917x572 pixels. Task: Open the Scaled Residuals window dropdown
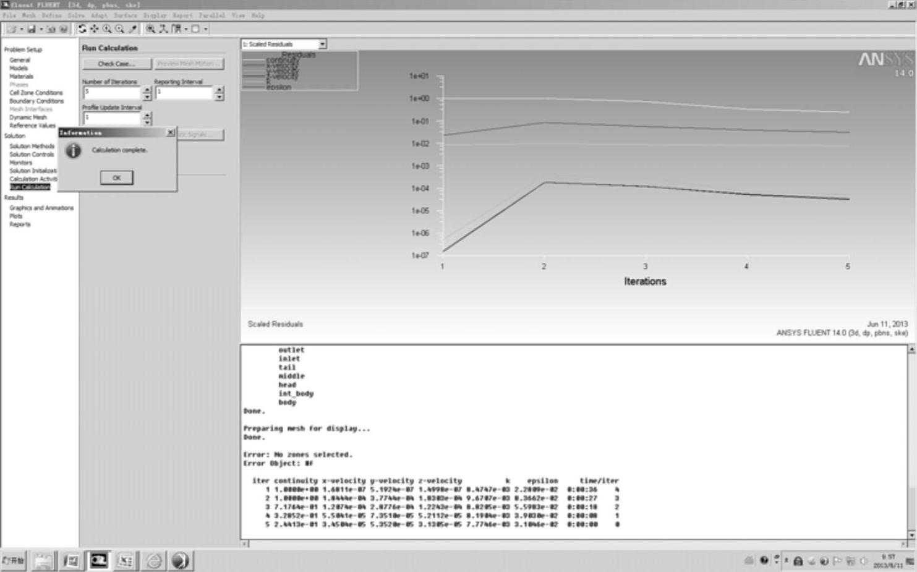322,45
